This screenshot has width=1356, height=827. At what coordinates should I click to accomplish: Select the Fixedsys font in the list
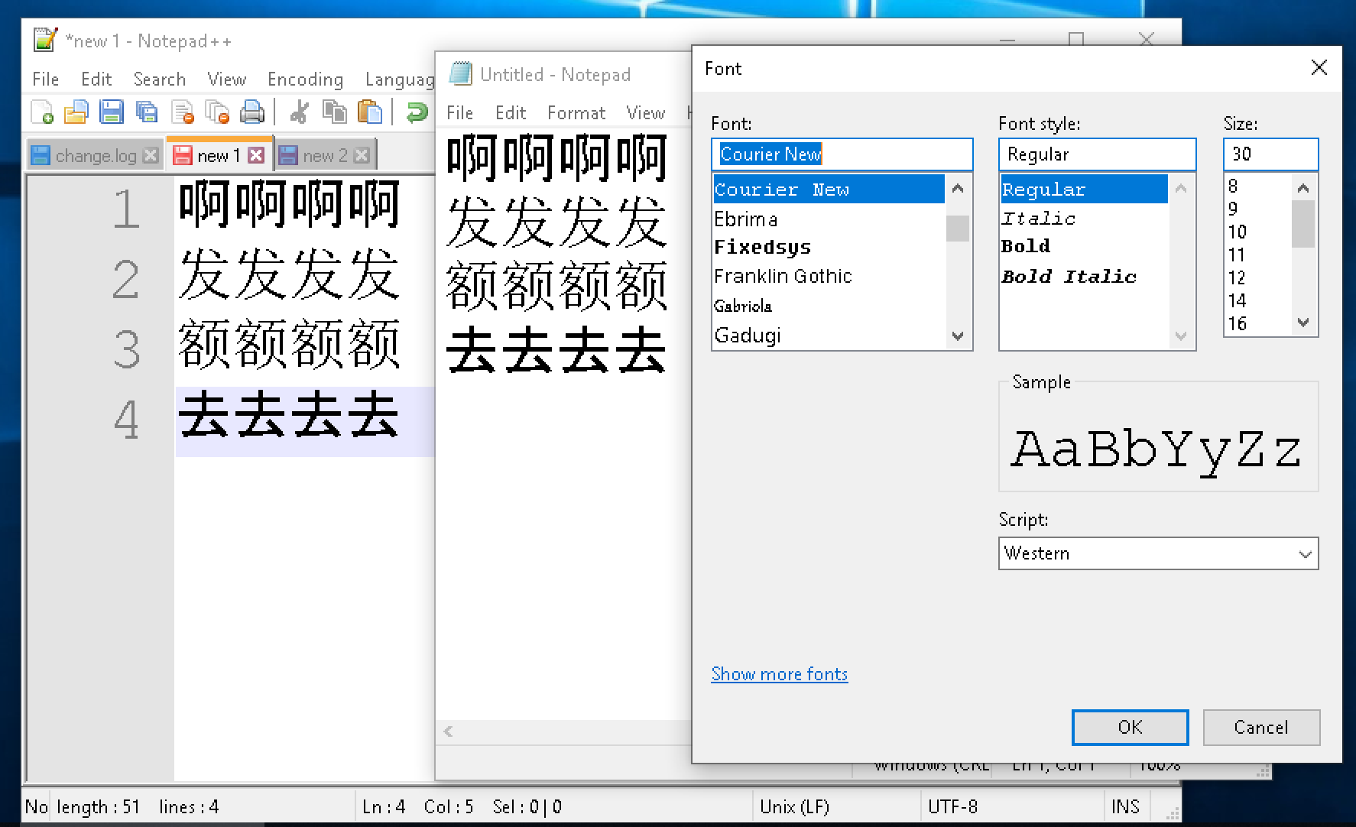click(762, 246)
